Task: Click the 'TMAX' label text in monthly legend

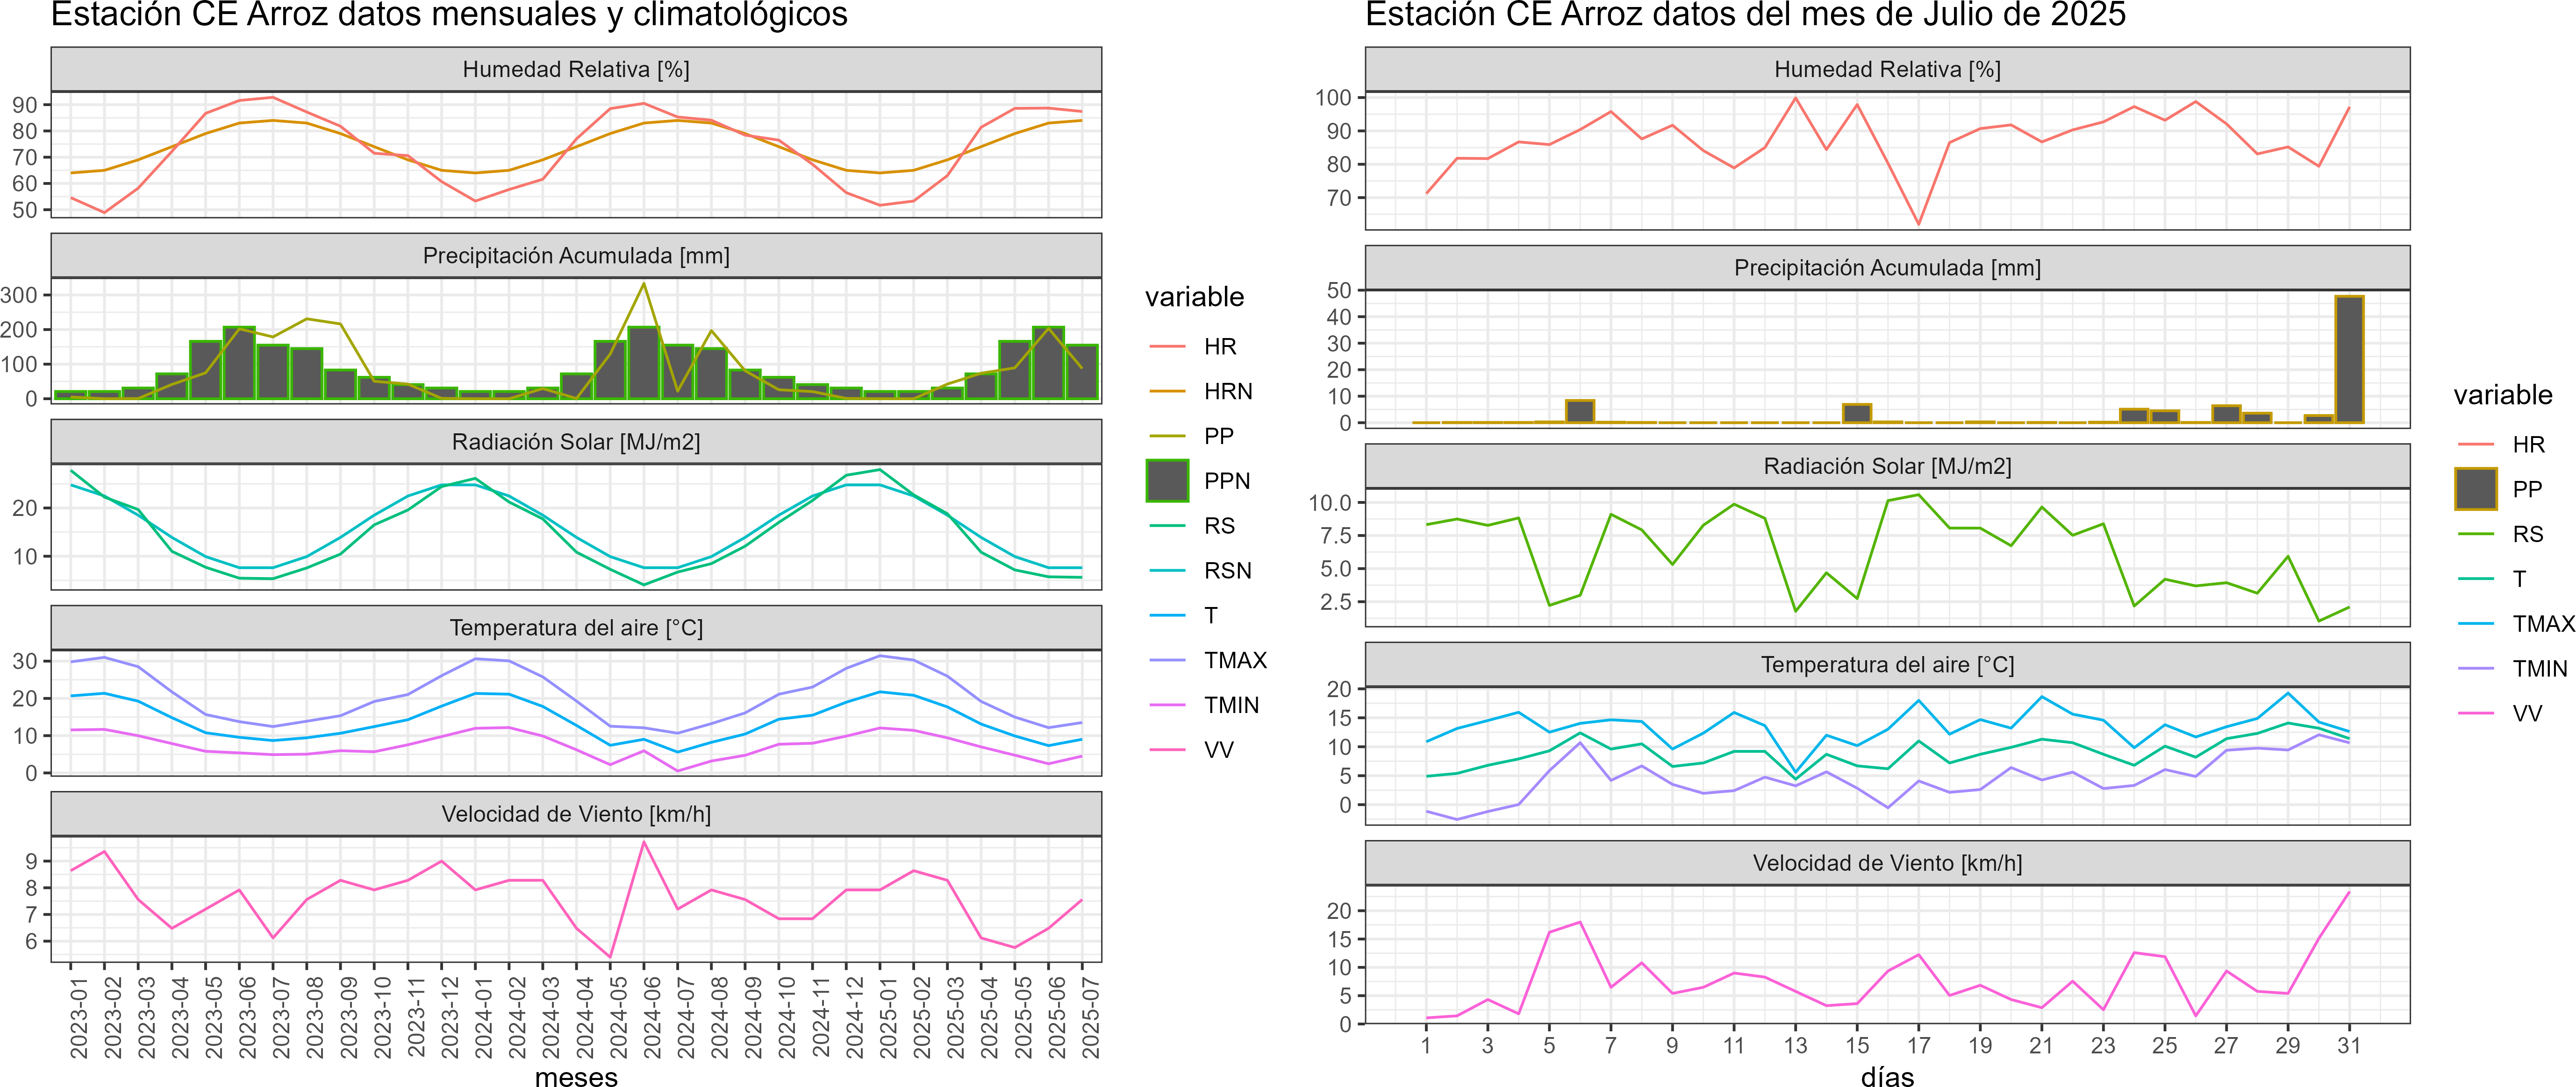Action: [1235, 660]
